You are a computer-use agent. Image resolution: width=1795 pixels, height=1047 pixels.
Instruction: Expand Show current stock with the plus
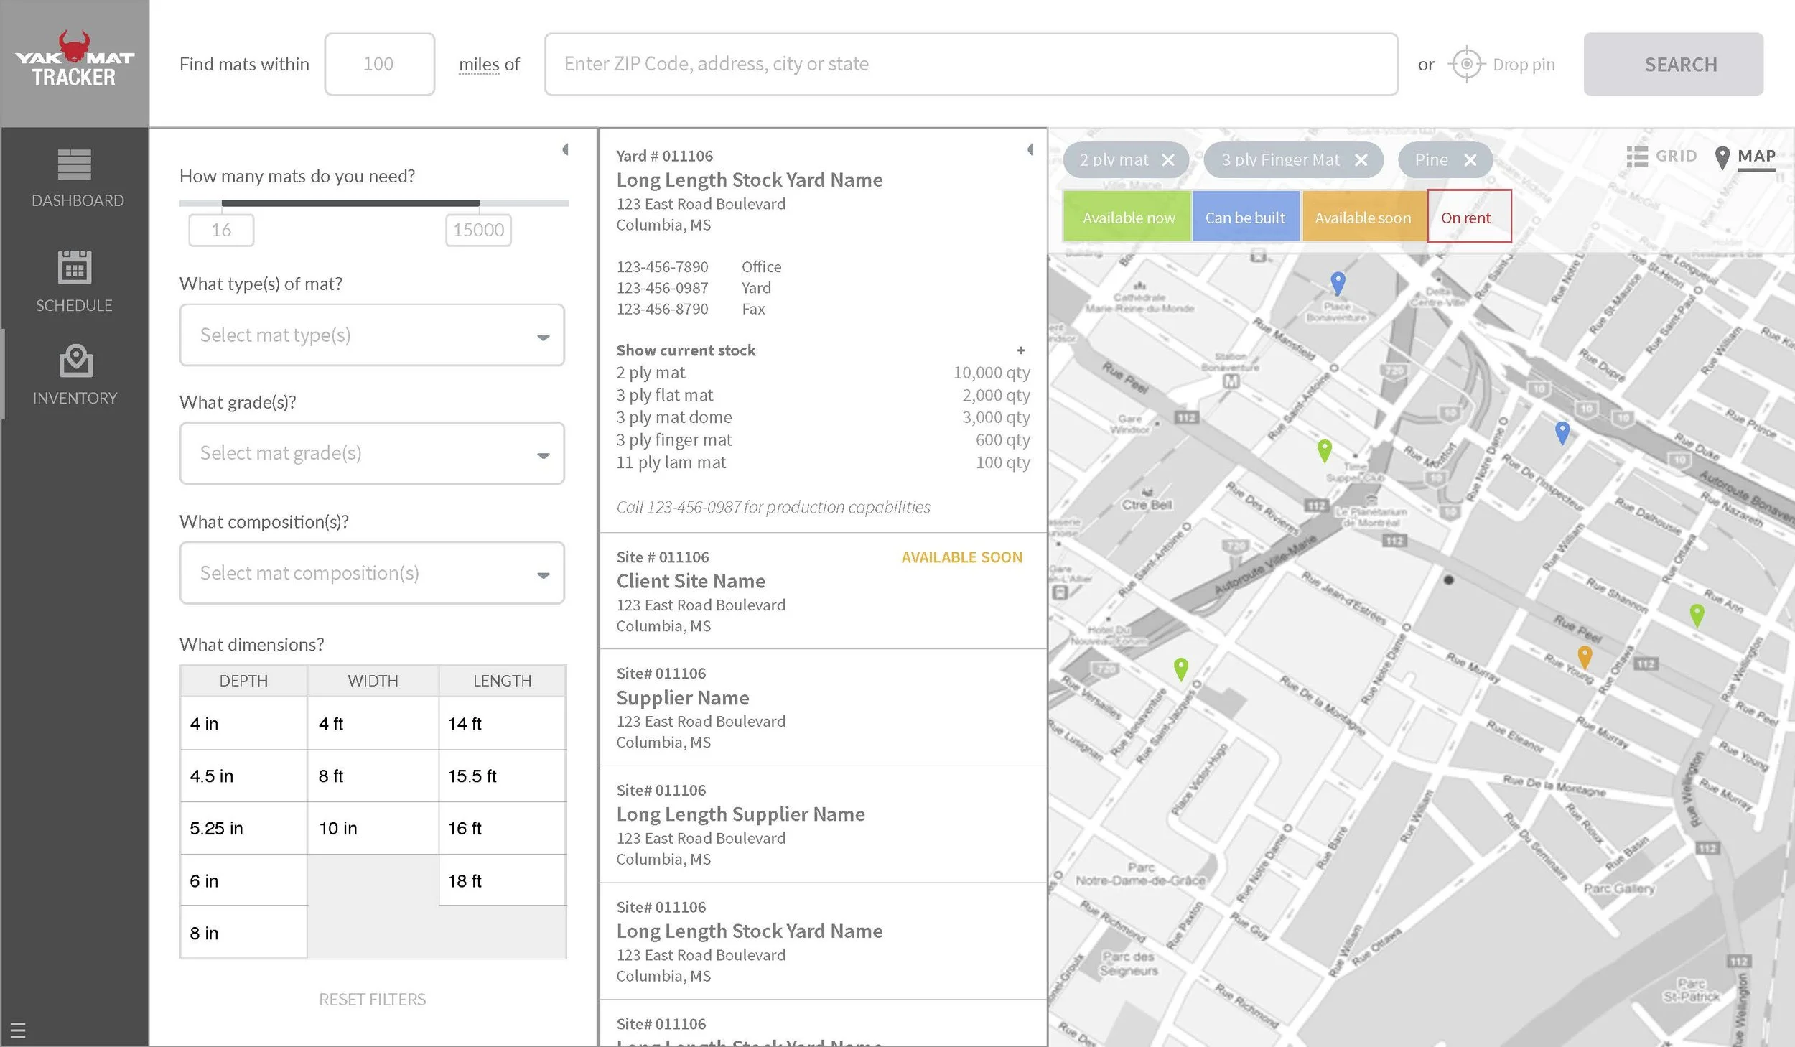click(1021, 350)
